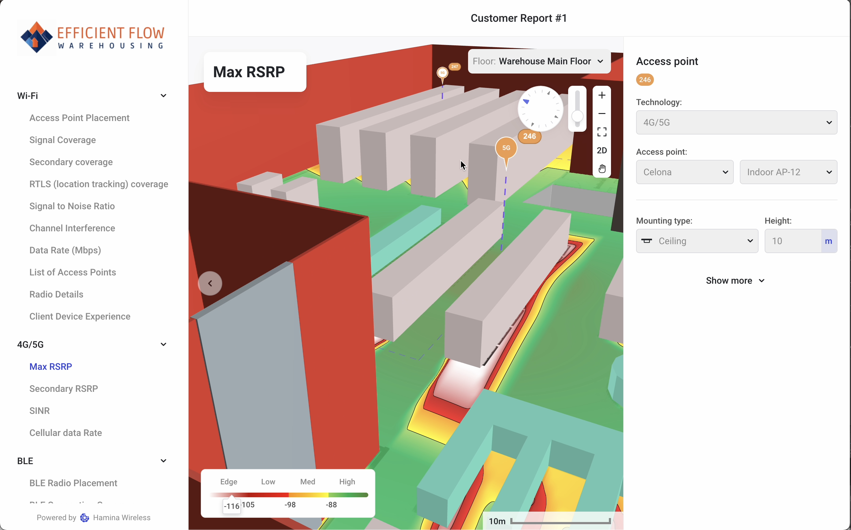The width and height of the screenshot is (851, 530).
Task: Click the orange 246 label on map
Action: (x=530, y=136)
